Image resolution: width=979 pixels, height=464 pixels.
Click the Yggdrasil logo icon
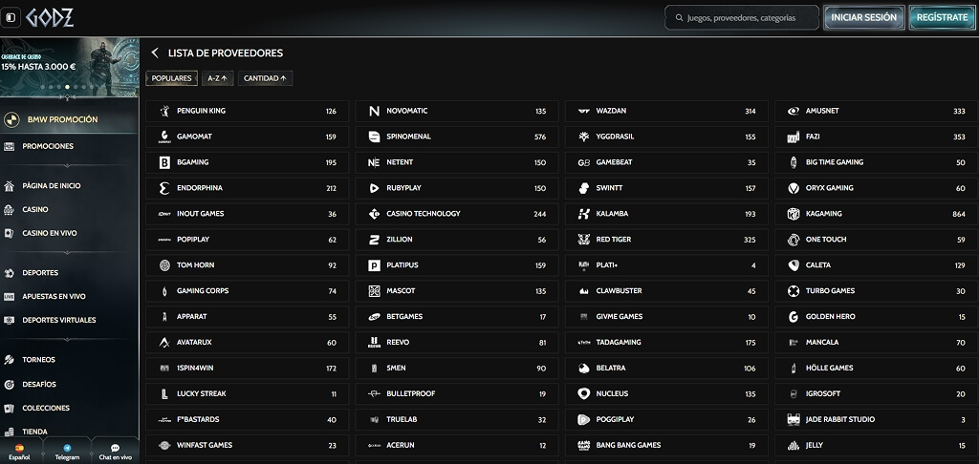(584, 137)
